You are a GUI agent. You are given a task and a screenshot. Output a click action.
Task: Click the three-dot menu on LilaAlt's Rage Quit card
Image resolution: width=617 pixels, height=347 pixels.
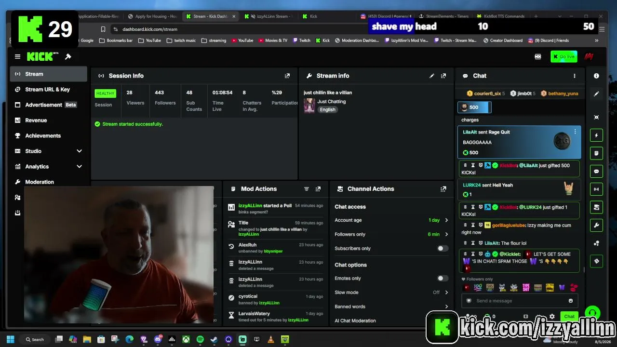pyautogui.click(x=575, y=132)
